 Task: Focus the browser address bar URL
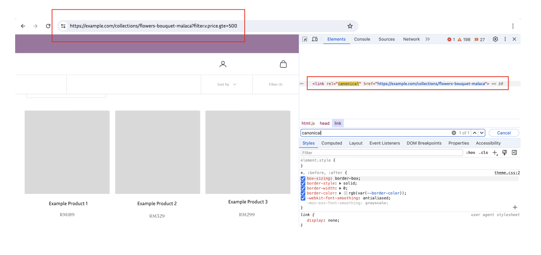pyautogui.click(x=153, y=26)
